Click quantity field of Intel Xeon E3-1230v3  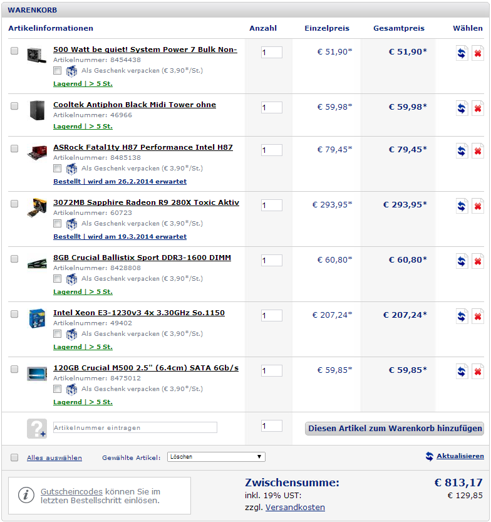click(271, 316)
